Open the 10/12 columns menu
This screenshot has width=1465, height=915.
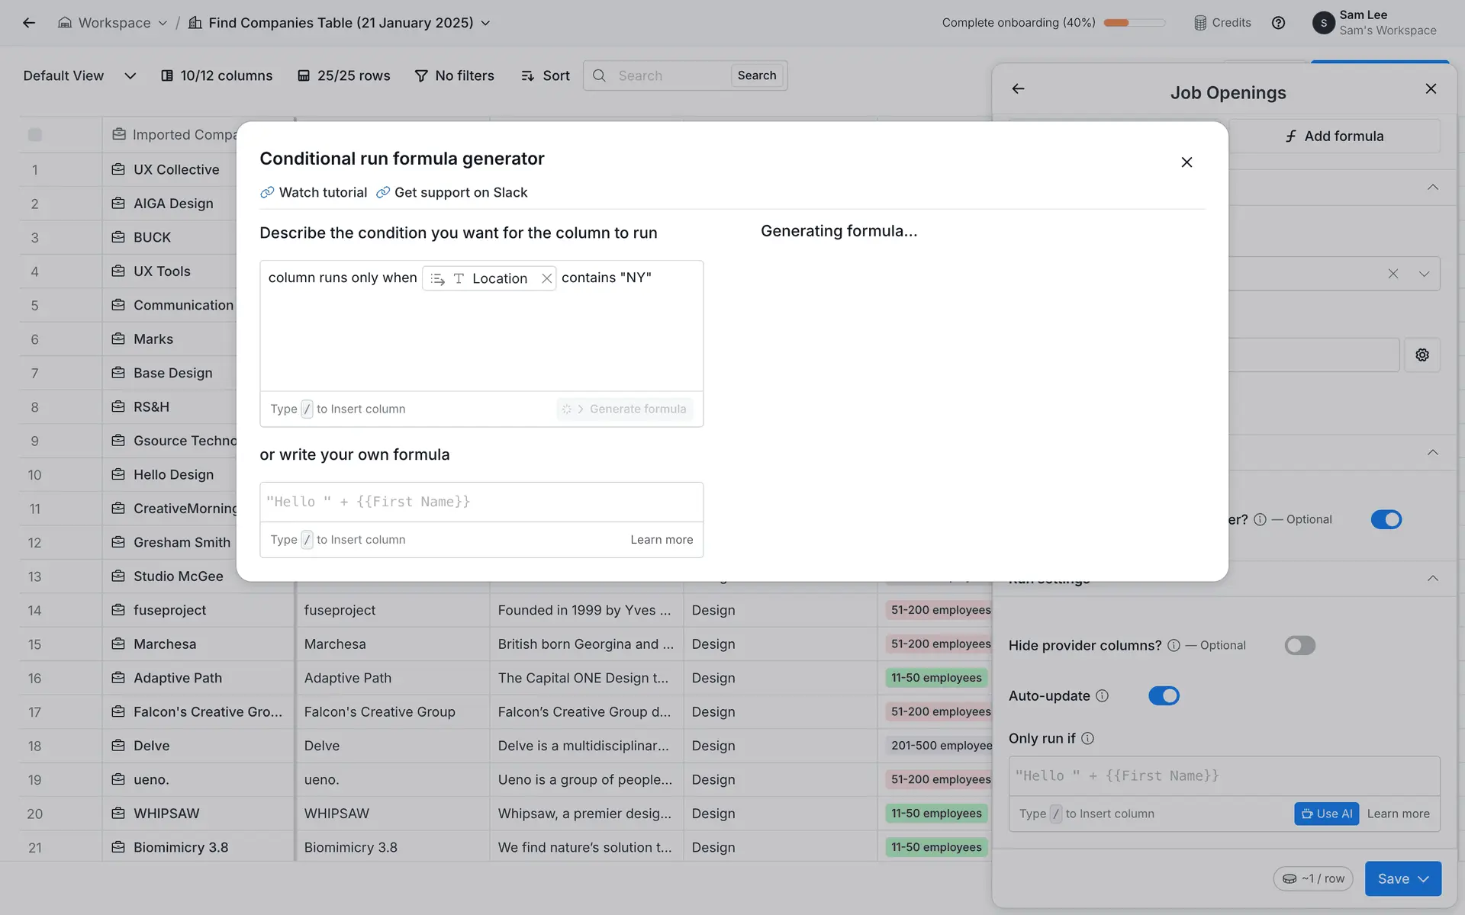click(x=217, y=75)
